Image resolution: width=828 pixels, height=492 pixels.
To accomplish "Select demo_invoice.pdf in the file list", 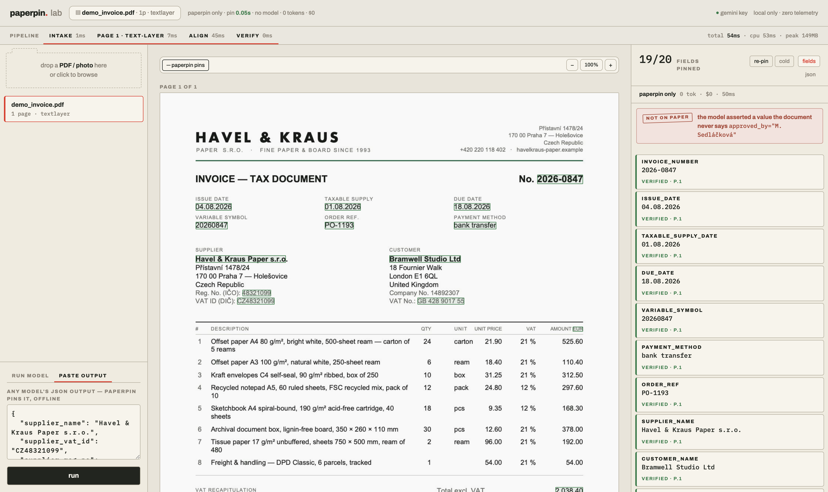I will click(x=74, y=109).
